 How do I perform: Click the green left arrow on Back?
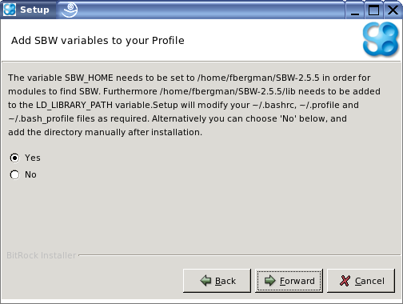[205, 281]
